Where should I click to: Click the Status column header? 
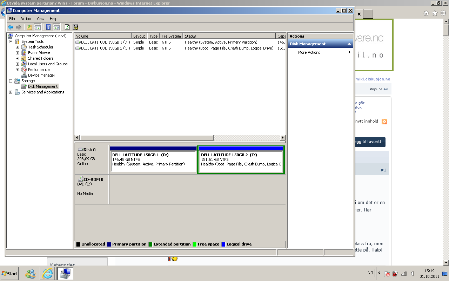[229, 36]
